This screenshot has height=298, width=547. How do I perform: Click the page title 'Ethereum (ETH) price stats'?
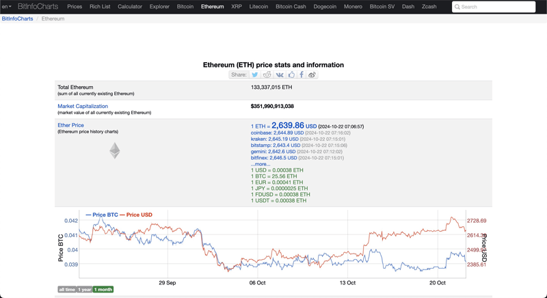(x=273, y=65)
